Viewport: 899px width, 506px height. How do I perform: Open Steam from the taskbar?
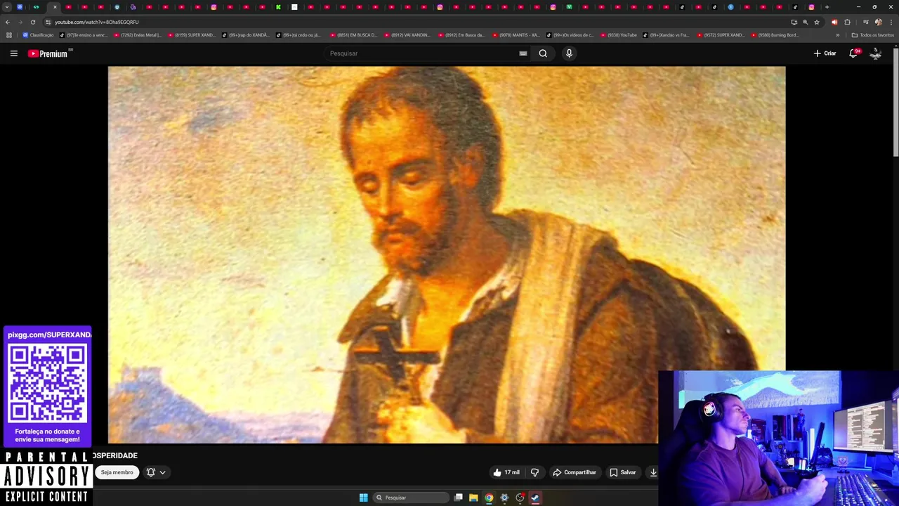tap(535, 498)
